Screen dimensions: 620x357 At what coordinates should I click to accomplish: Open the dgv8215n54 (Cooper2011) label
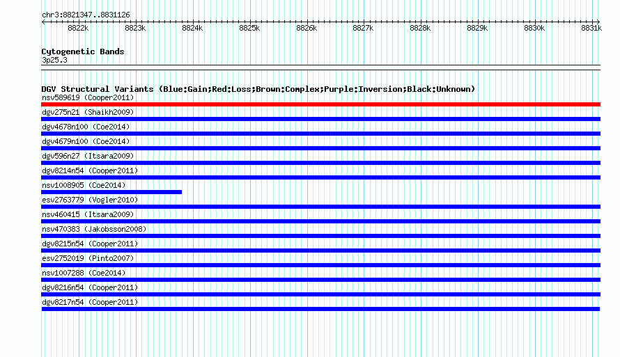click(x=90, y=244)
